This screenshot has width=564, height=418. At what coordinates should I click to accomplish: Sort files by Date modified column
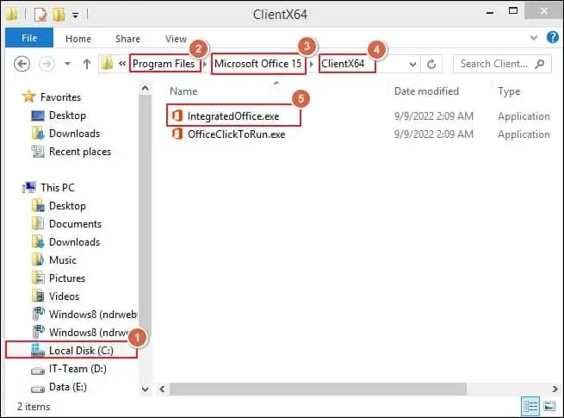(427, 91)
